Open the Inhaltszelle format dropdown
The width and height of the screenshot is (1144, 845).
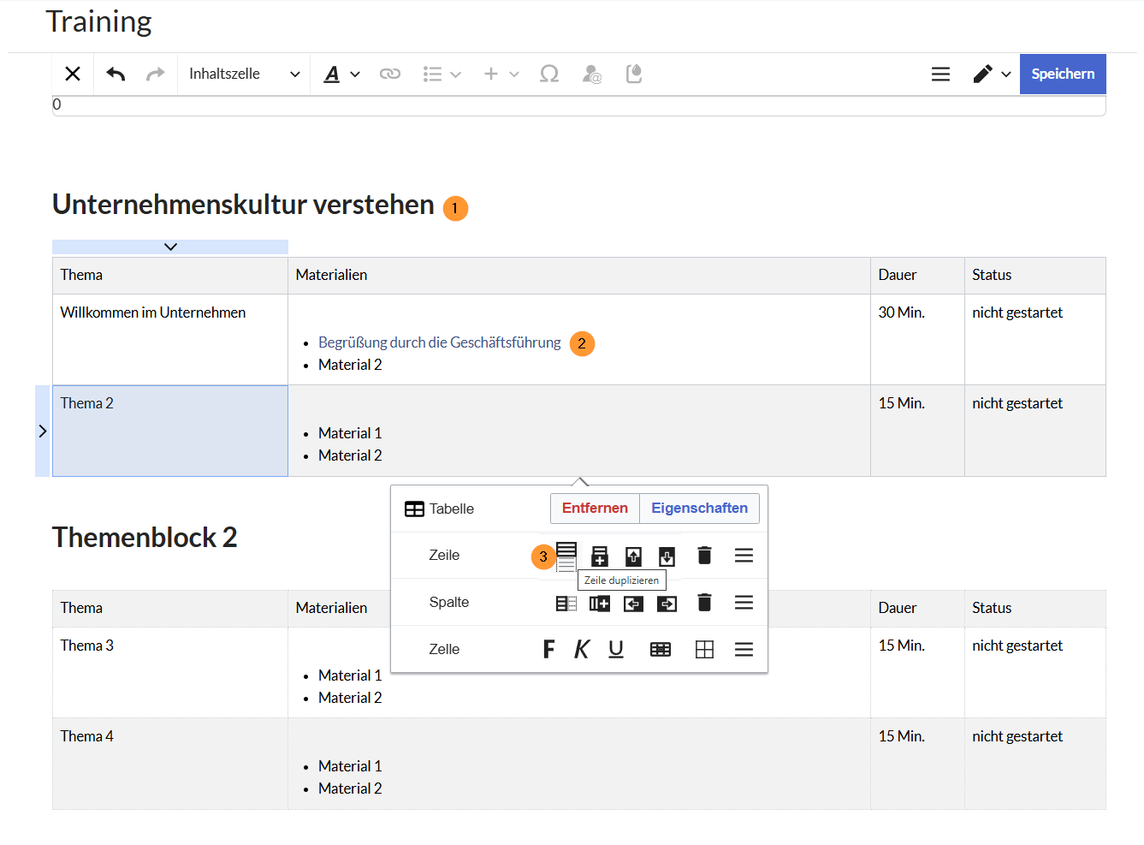244,74
